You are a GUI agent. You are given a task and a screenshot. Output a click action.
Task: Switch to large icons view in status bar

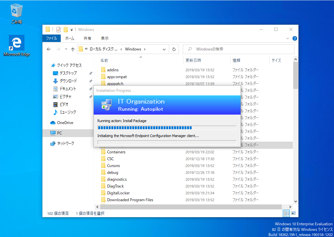pyautogui.click(x=294, y=213)
